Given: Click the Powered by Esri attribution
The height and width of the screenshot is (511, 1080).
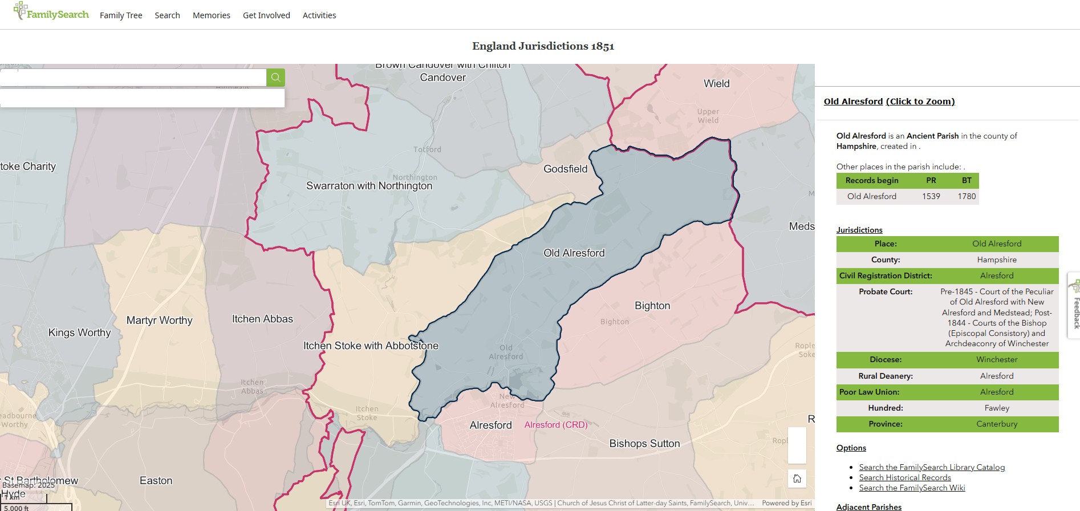Looking at the screenshot, I should (x=786, y=503).
